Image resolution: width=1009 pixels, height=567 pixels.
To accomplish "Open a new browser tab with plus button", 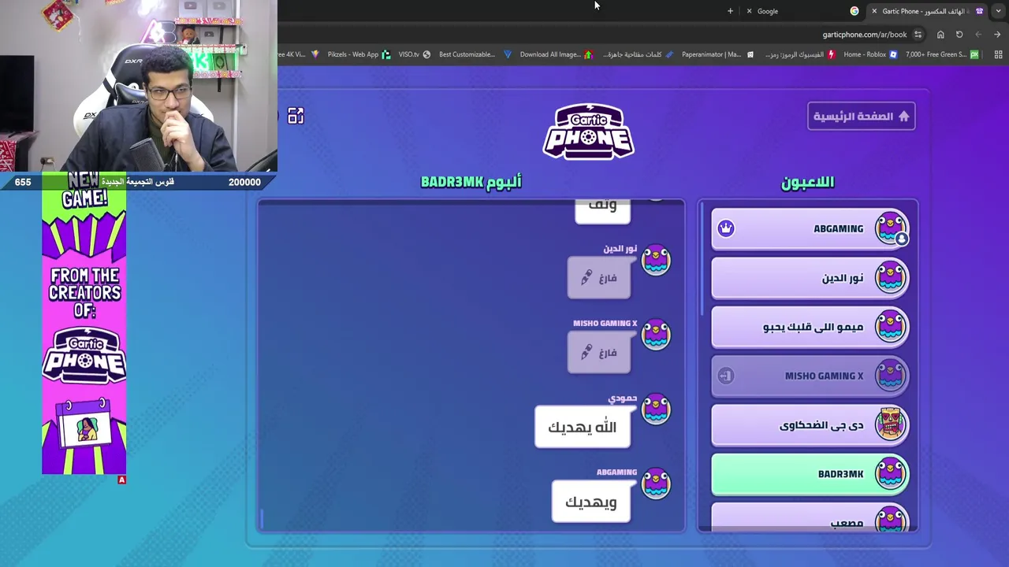I will point(730,11).
